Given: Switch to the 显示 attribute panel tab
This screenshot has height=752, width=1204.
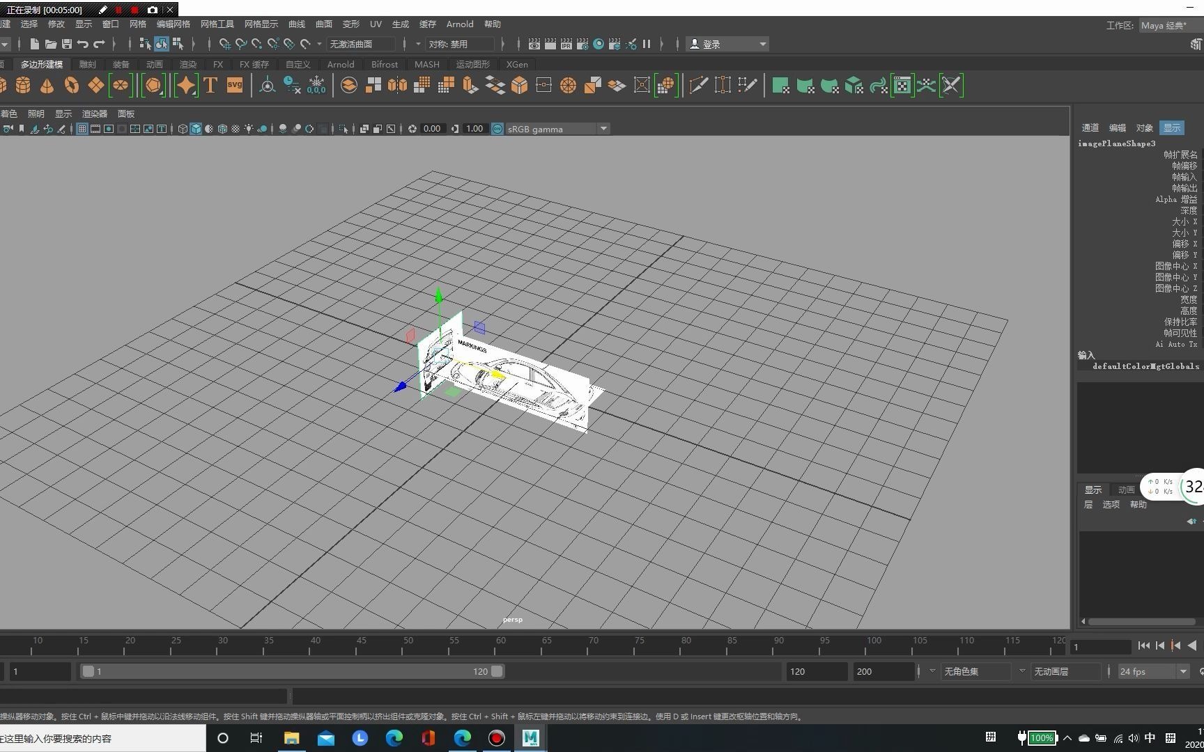Looking at the screenshot, I should tap(1171, 127).
